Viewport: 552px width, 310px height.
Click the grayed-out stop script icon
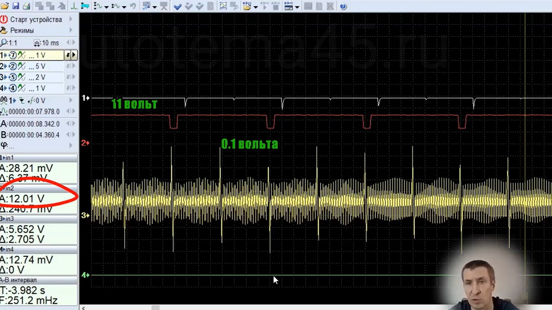(x=275, y=6)
